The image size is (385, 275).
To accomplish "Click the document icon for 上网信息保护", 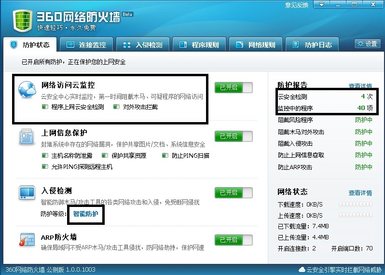I will pyautogui.click(x=27, y=137).
